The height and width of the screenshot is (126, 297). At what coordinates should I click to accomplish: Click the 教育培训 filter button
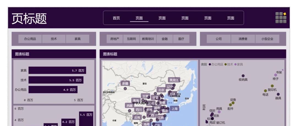pyautogui.click(x=148, y=39)
